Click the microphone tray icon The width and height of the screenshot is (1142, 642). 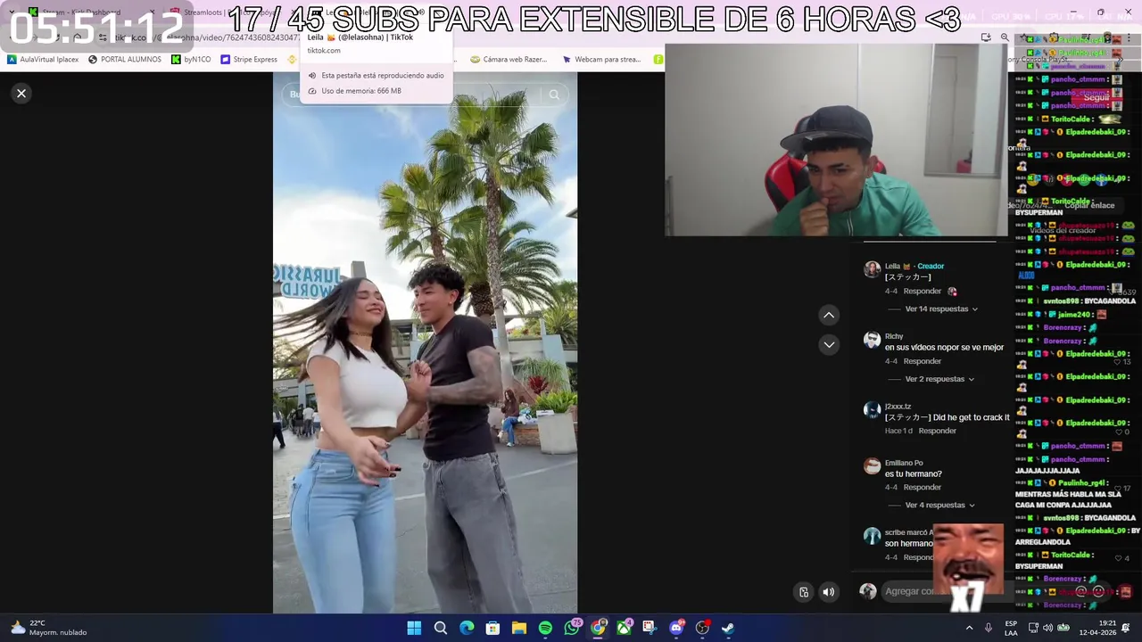(989, 628)
